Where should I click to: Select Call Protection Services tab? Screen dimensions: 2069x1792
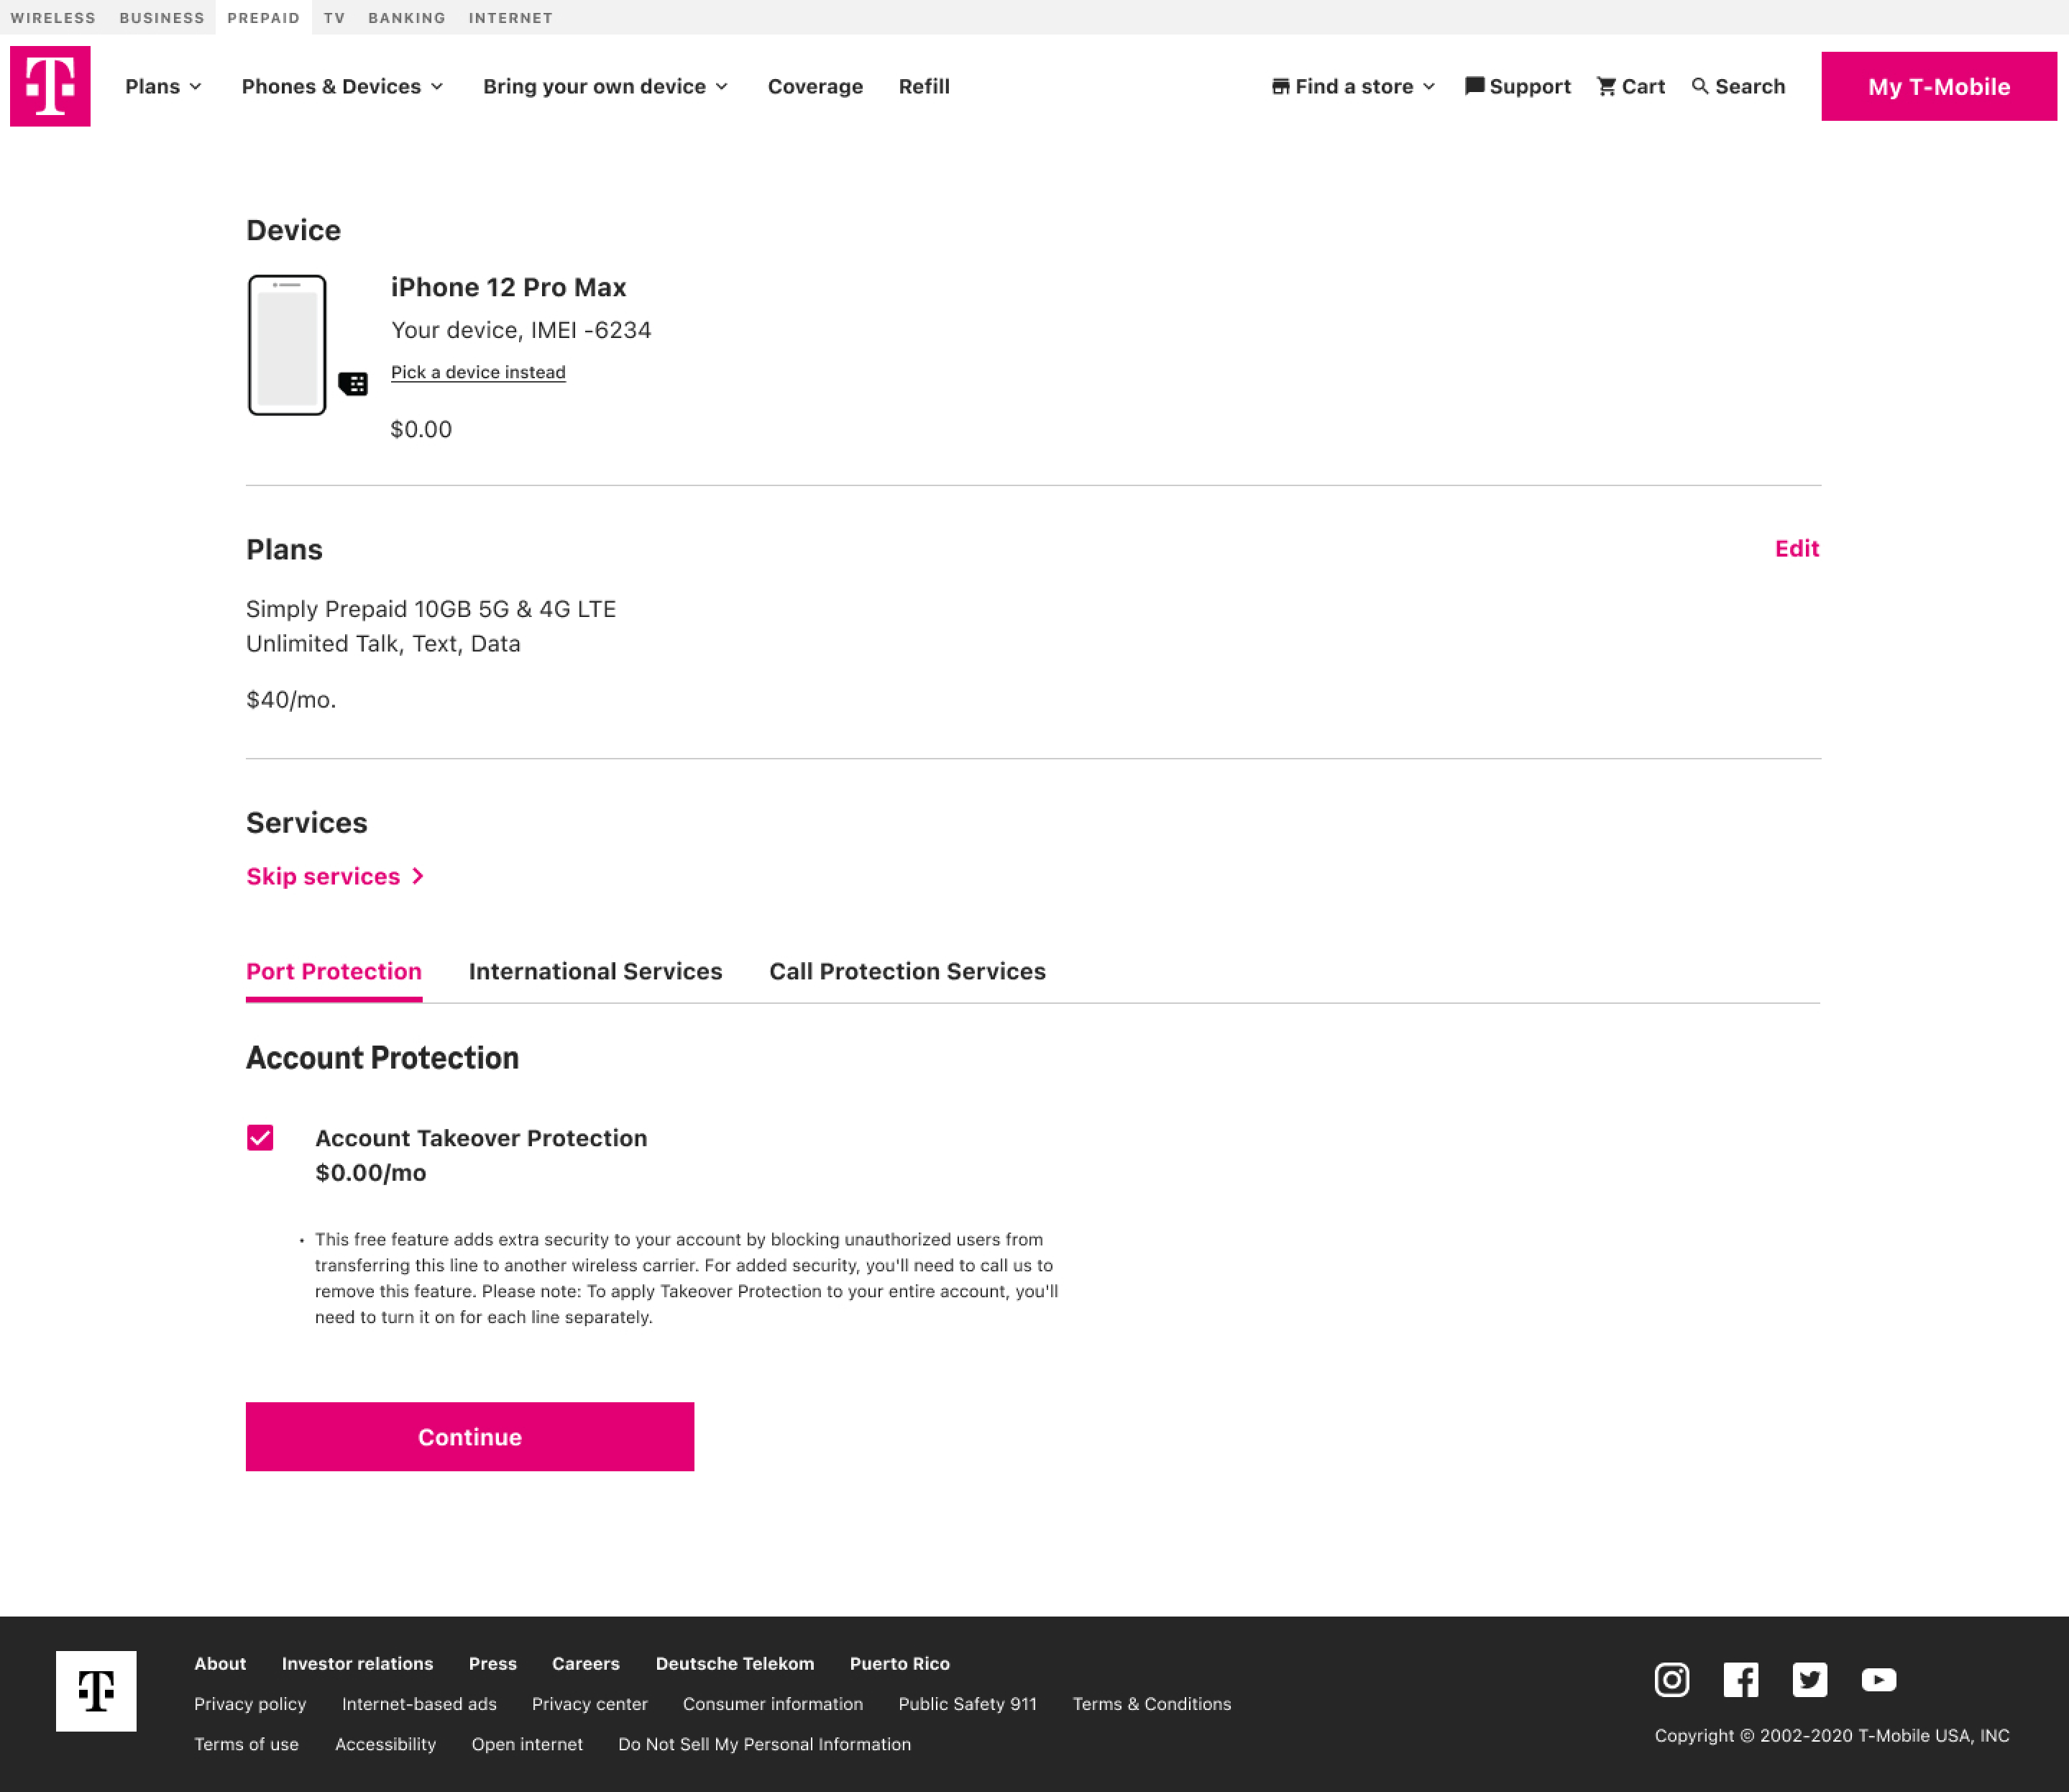pos(907,971)
